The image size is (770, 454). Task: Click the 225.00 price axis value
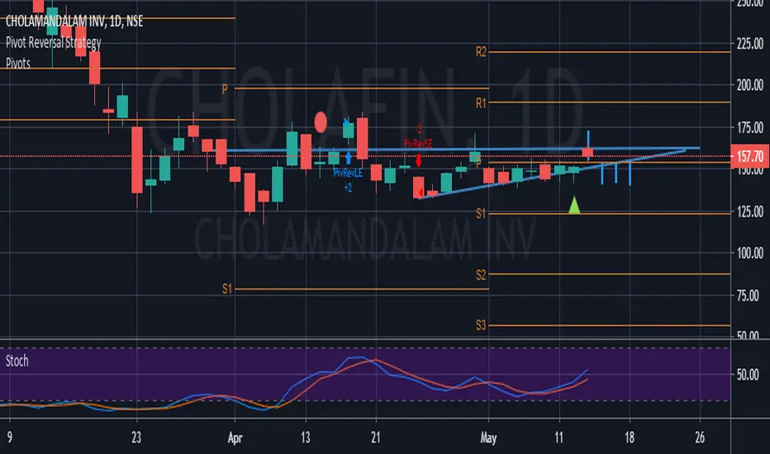(750, 44)
